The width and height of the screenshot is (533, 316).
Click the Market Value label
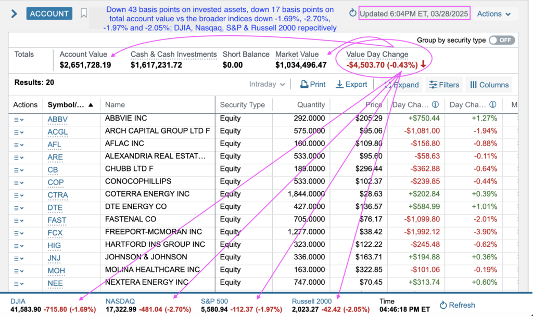(297, 54)
